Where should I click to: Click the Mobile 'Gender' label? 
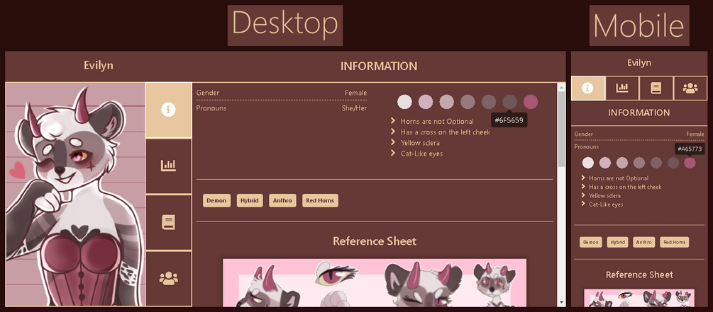point(583,134)
